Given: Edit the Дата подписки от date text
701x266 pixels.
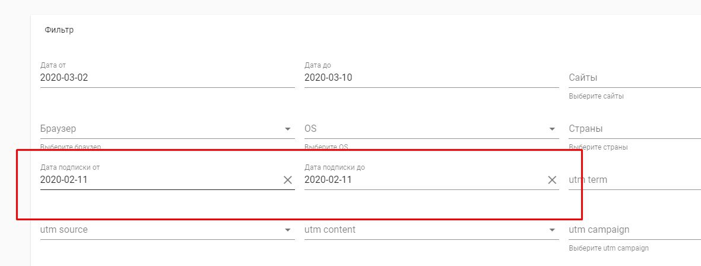Looking at the screenshot, I should [x=160, y=180].
